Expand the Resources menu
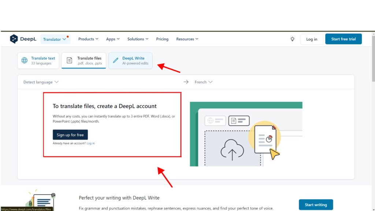Viewport: 375px width, 211px height. click(187, 39)
